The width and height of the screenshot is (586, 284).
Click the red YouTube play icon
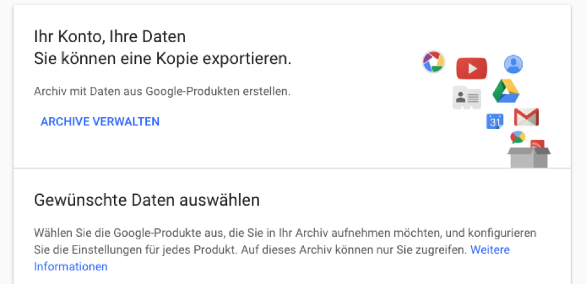pos(472,68)
